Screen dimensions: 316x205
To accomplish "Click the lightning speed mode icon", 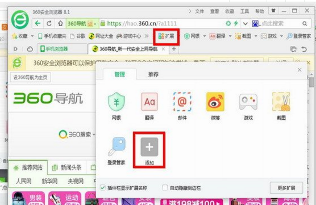I will [x=236, y=23].
